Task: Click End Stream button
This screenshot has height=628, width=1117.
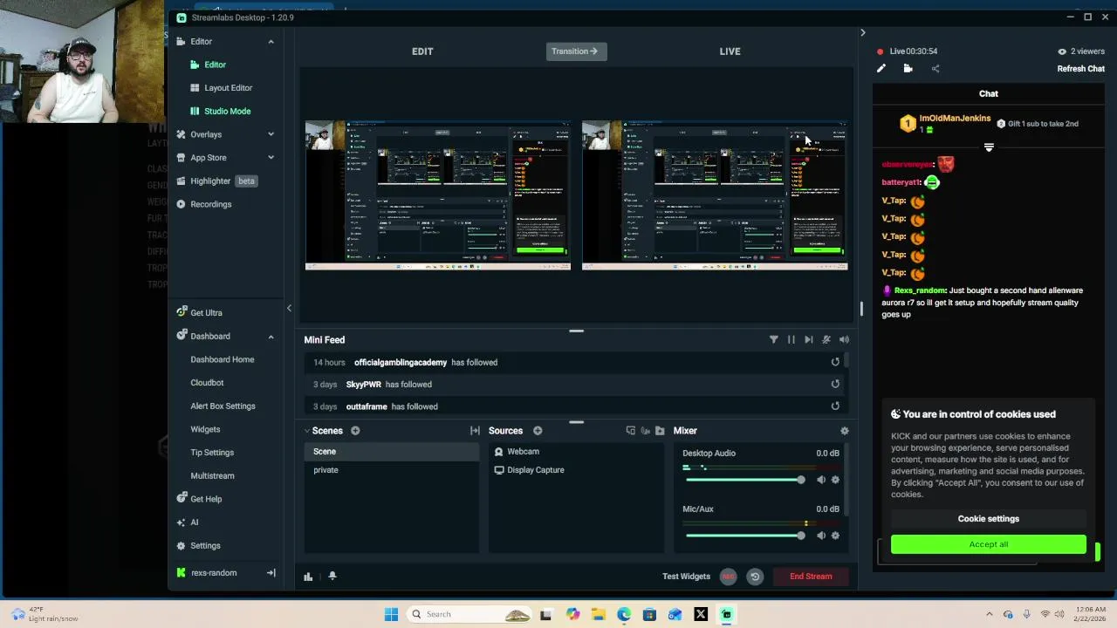Action: (x=811, y=577)
